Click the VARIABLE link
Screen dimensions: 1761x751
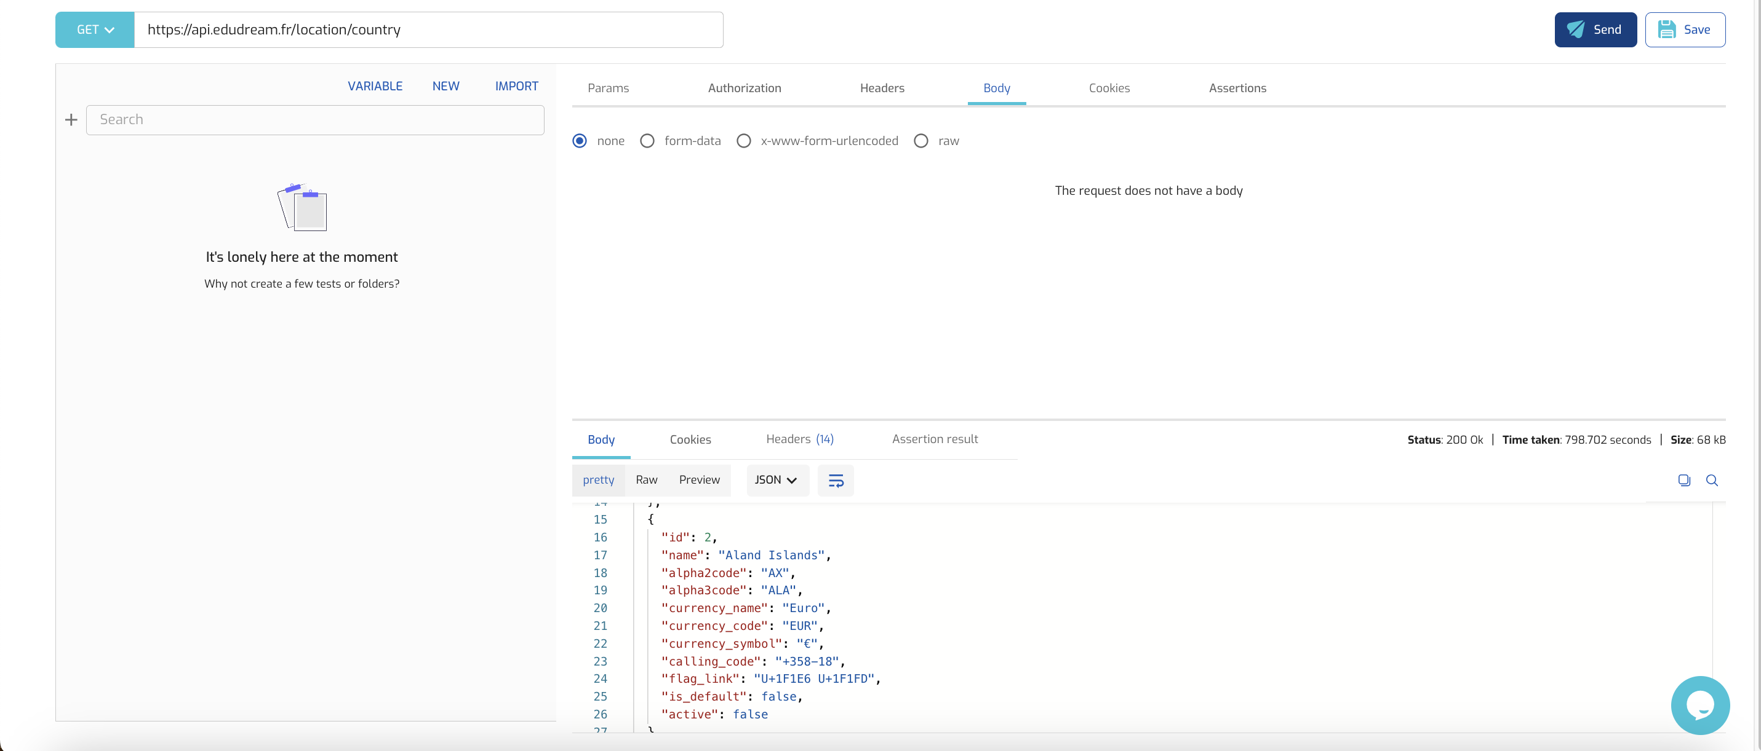tap(375, 86)
